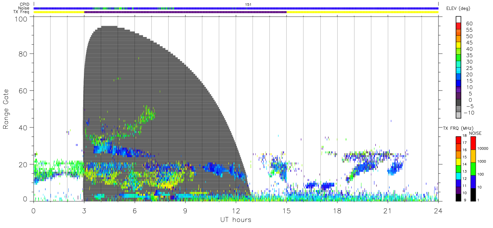
Task: Pick the green segment of NOISE colorbar
Action: [x=473, y=168]
